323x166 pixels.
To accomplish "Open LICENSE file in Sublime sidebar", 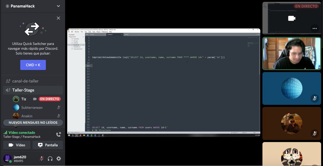I will point(76,43).
